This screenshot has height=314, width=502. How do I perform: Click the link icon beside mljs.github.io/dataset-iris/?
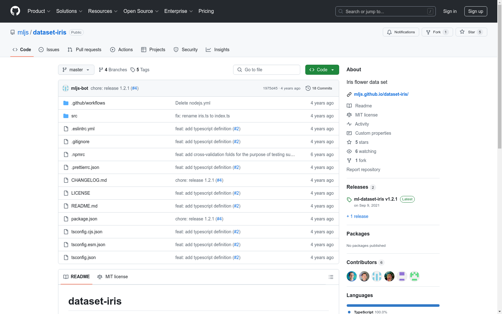(x=349, y=95)
